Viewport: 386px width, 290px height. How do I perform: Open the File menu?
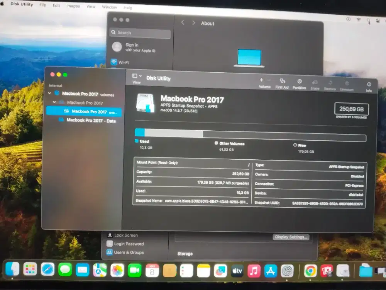pyautogui.click(x=42, y=5)
